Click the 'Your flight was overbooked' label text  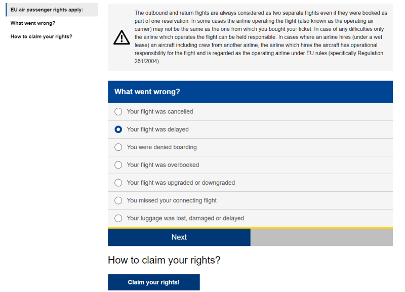pyautogui.click(x=163, y=165)
